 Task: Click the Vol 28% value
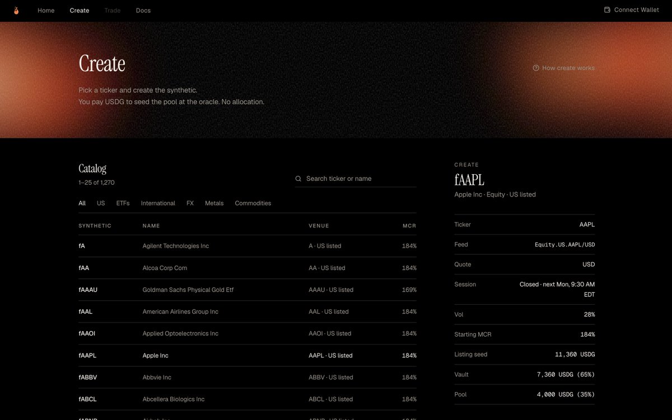pyautogui.click(x=589, y=315)
